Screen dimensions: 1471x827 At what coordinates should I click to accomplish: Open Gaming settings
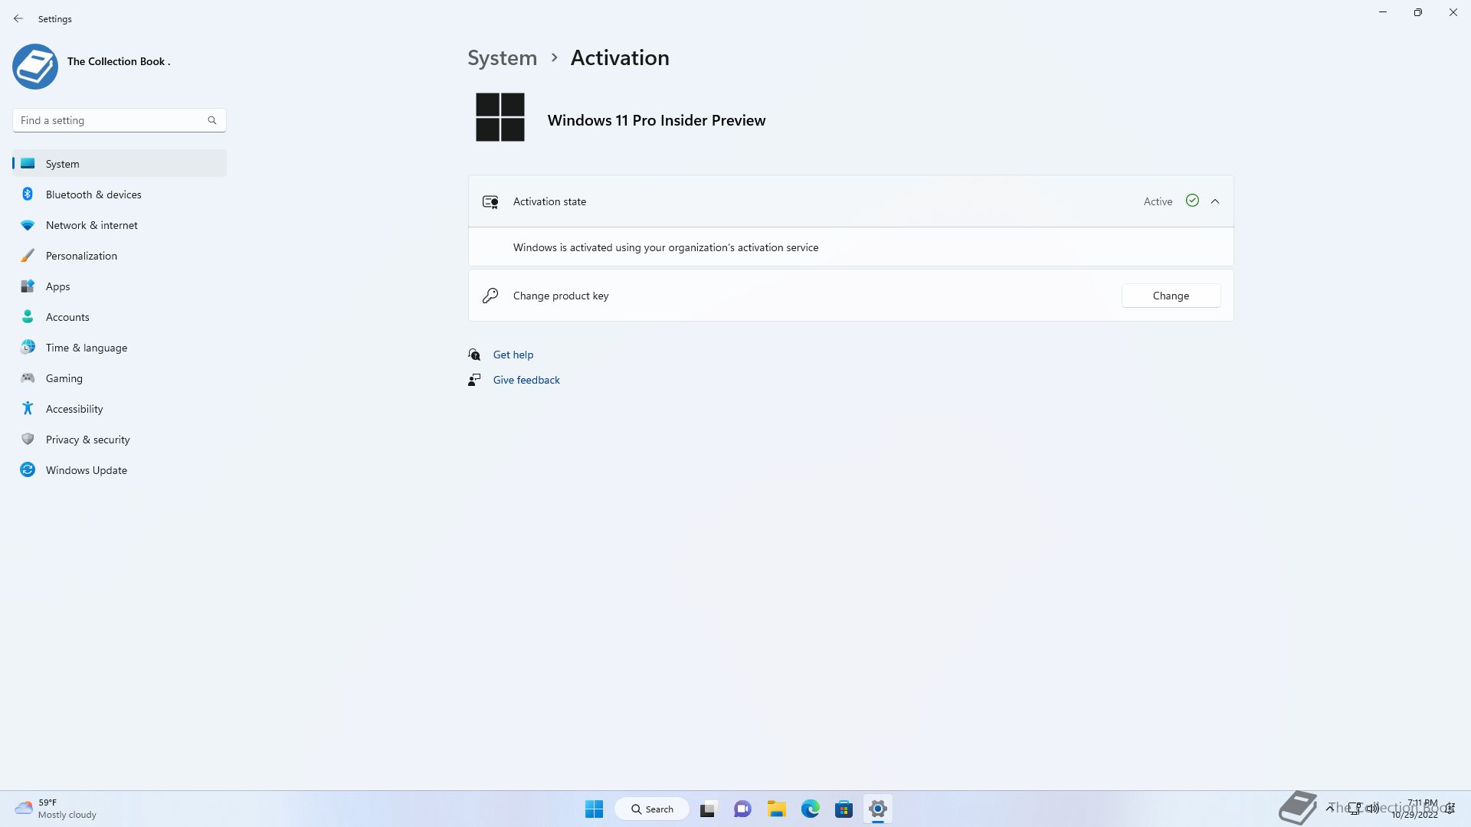(x=120, y=378)
